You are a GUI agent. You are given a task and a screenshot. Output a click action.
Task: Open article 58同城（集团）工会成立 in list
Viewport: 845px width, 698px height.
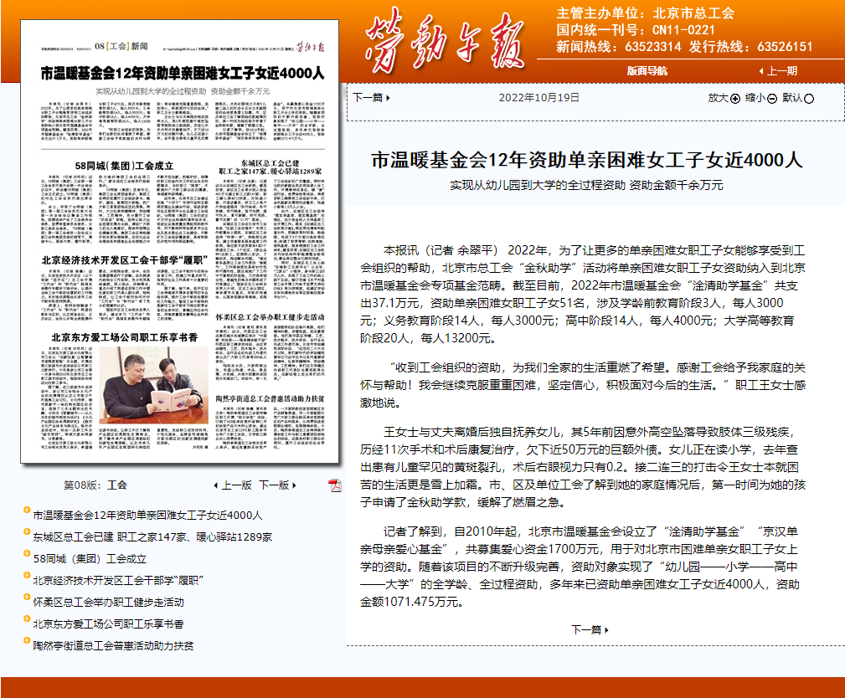(x=90, y=558)
